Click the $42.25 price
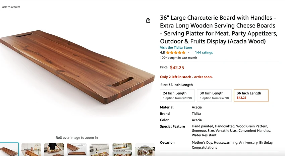This screenshot has height=156, width=285. coord(177,67)
